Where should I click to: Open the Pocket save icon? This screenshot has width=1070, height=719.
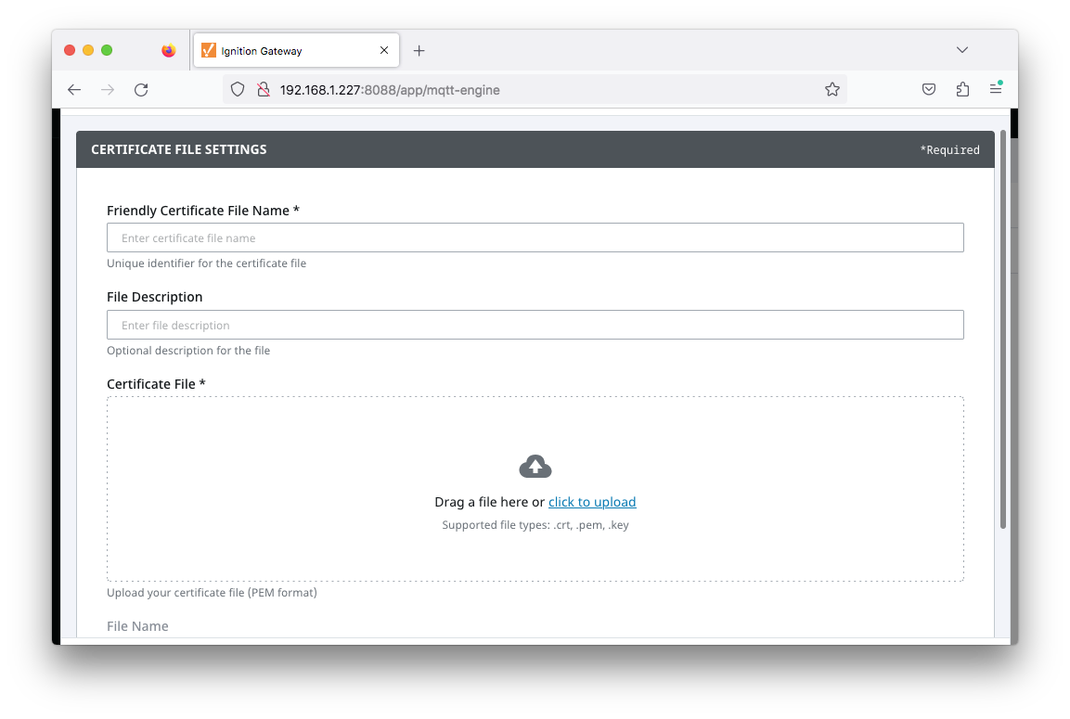coord(929,89)
